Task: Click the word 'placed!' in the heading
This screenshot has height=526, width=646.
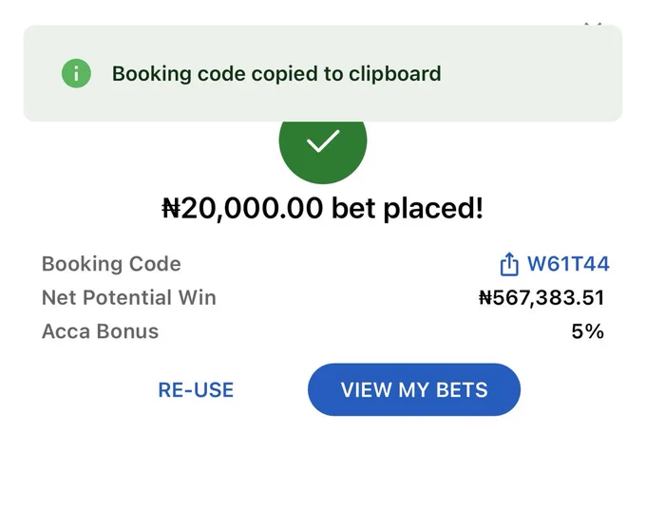Action: pos(433,209)
